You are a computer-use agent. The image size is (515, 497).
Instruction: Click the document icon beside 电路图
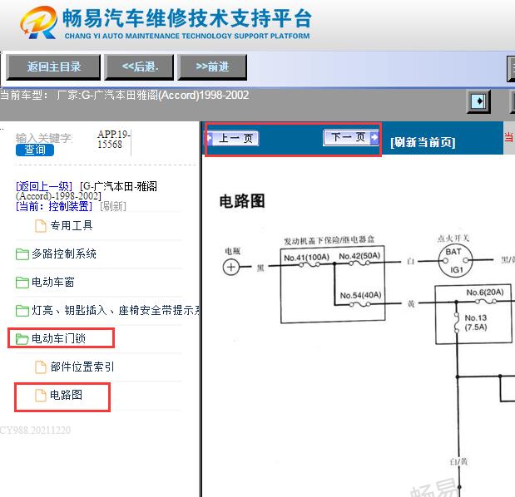point(41,396)
